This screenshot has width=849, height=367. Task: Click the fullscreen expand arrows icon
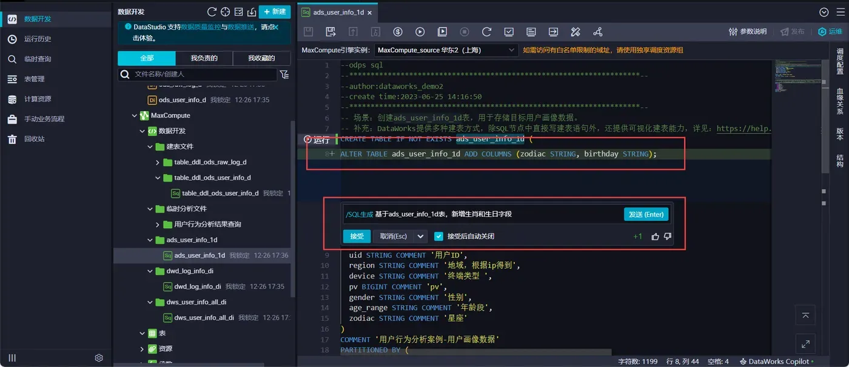click(805, 344)
